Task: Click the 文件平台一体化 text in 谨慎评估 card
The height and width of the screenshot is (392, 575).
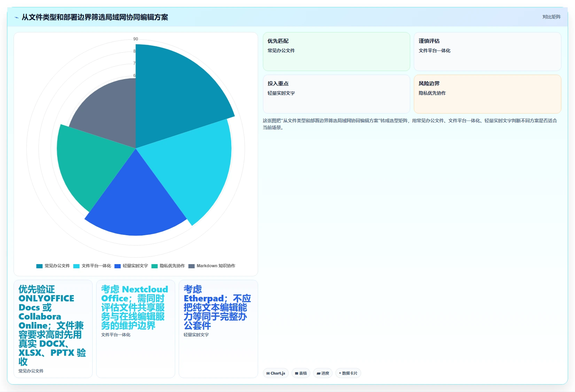Action: (434, 51)
